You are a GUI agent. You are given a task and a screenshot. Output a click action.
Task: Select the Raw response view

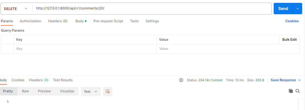point(25,91)
